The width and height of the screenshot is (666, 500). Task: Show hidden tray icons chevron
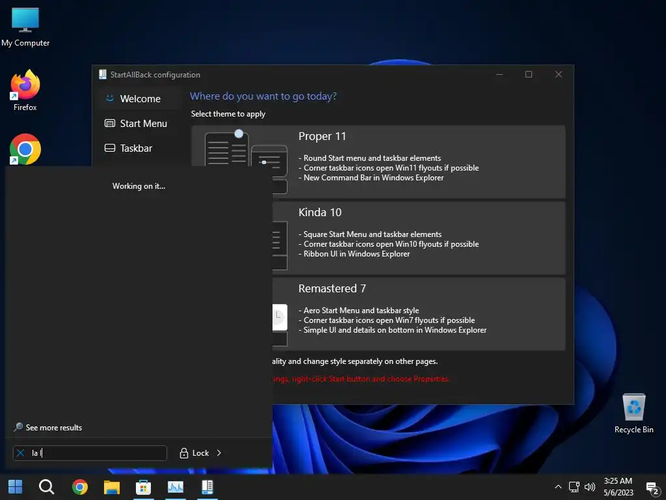558,487
